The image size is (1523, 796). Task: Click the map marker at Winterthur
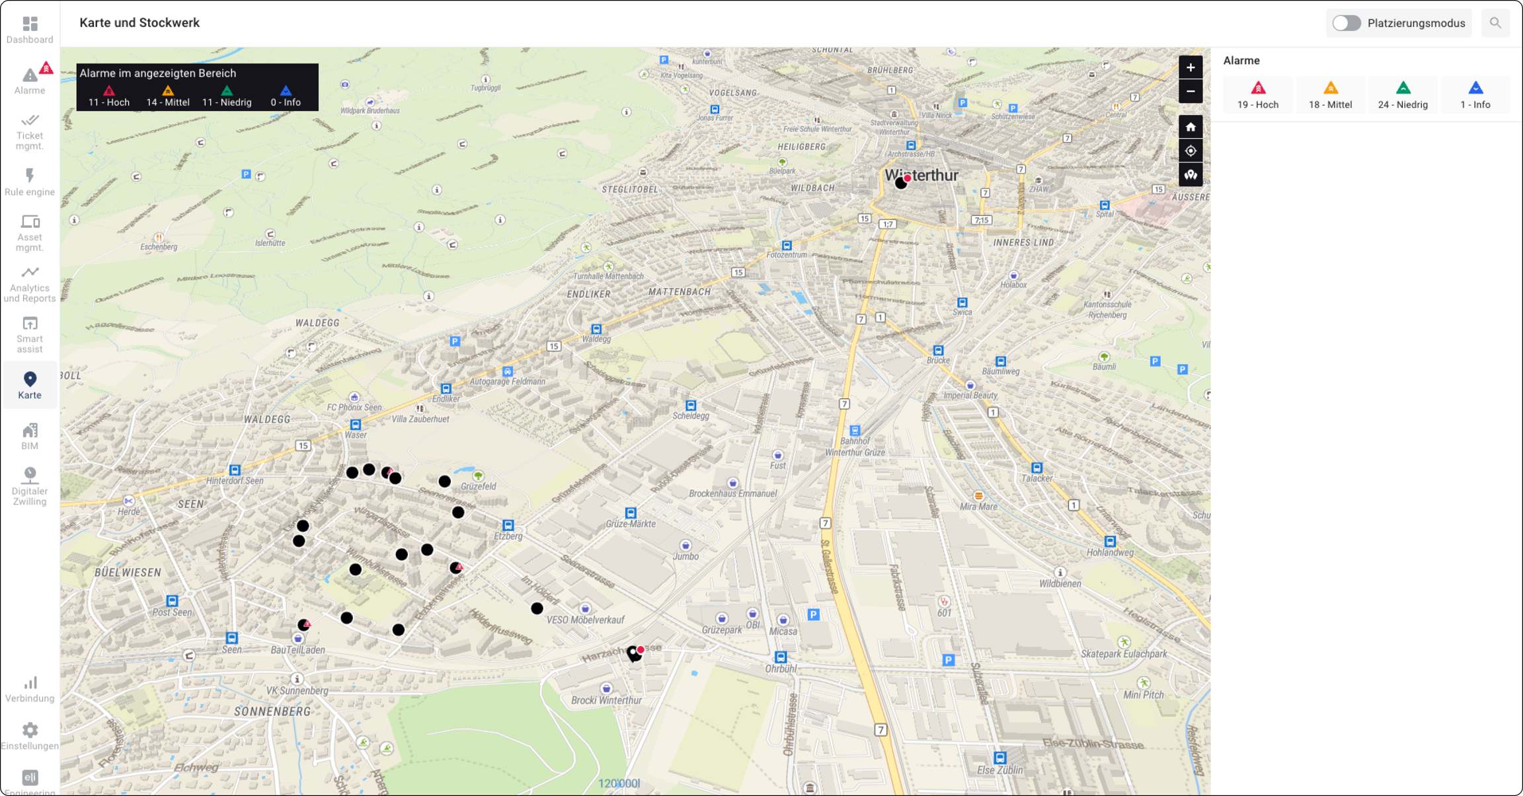(x=901, y=183)
